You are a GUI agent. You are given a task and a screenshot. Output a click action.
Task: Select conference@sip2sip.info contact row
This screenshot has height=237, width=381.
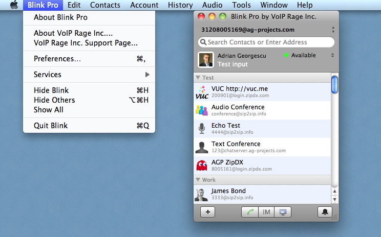click(x=262, y=110)
